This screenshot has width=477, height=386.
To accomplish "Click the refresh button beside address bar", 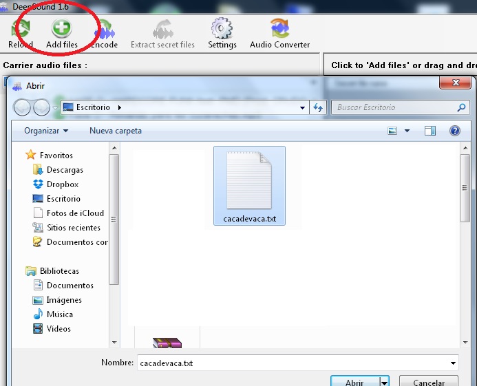I will (318, 107).
